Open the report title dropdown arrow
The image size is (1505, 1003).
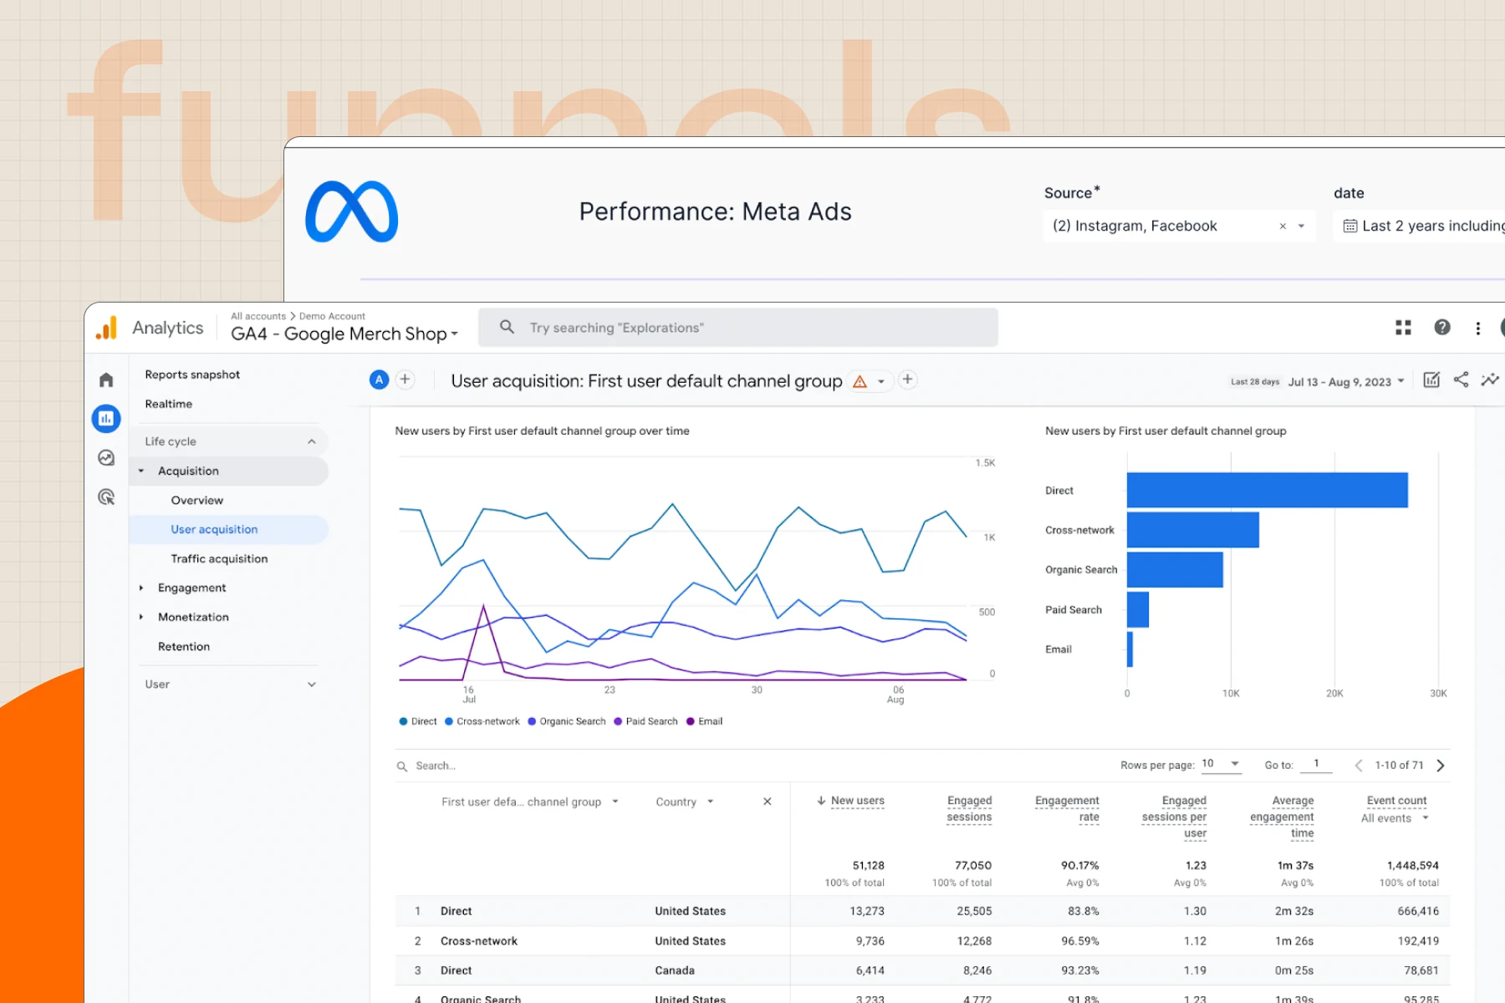click(880, 382)
